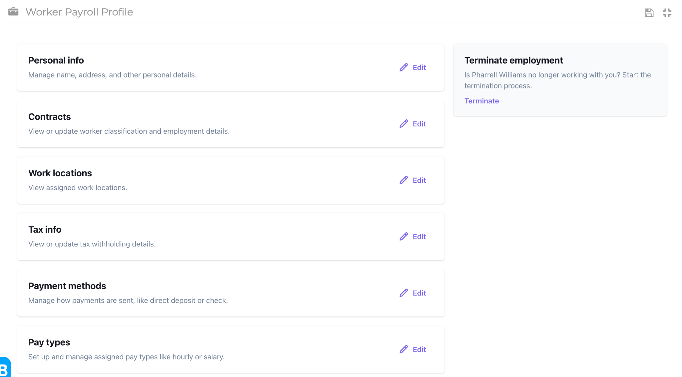The image size is (682, 377).
Task: Click pencil icon in Pay types card
Action: [404, 349]
